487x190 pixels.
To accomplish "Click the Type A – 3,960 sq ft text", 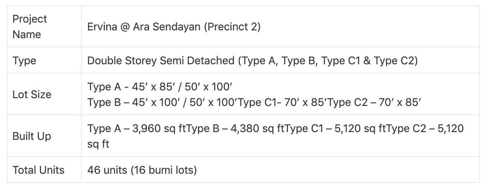I will (137, 128).
